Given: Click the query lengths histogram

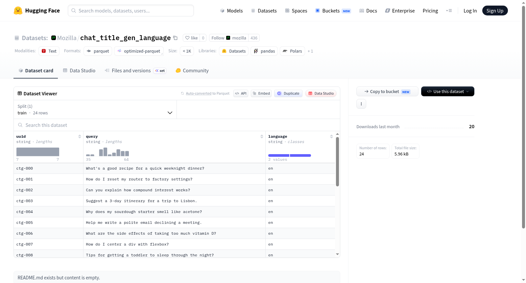Looking at the screenshot, I should pos(108,152).
